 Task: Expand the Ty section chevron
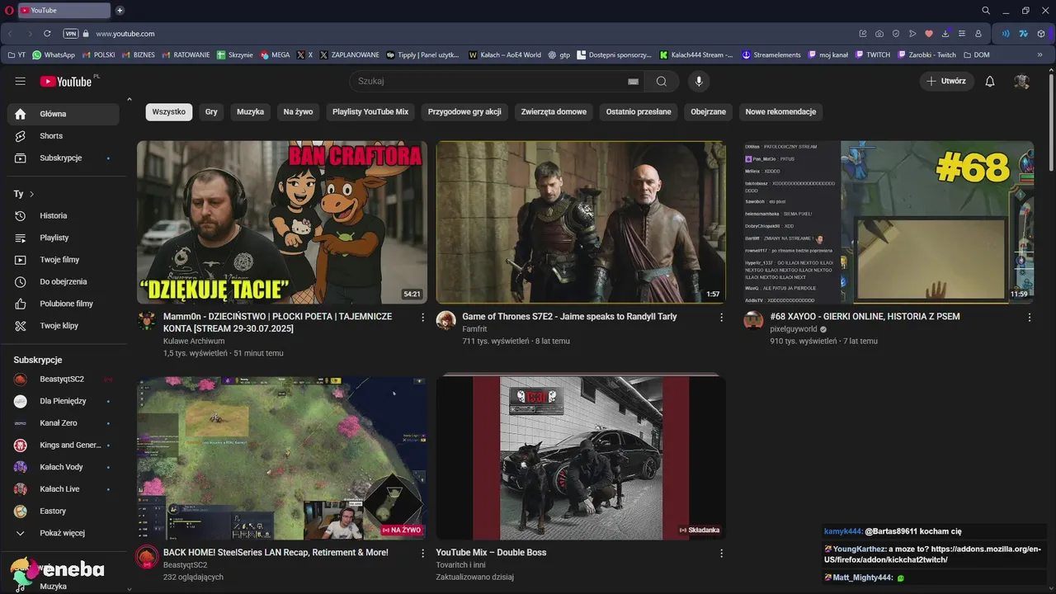click(x=31, y=194)
